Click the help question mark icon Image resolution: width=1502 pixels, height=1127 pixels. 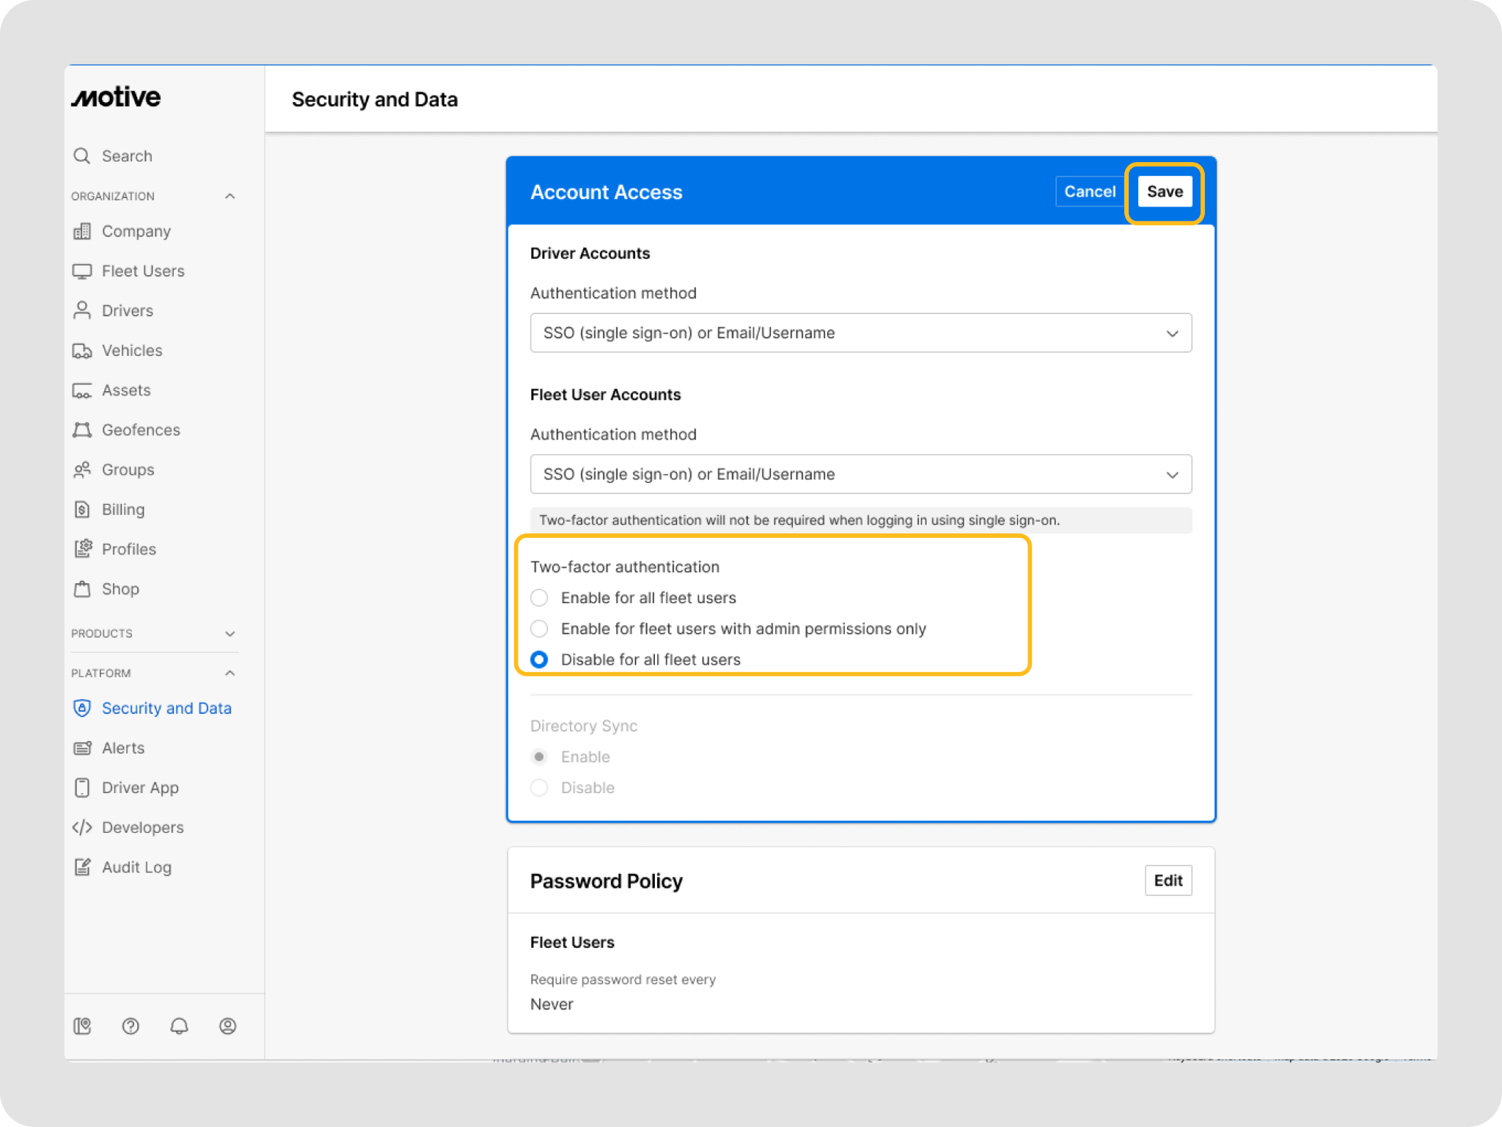[x=131, y=1026]
